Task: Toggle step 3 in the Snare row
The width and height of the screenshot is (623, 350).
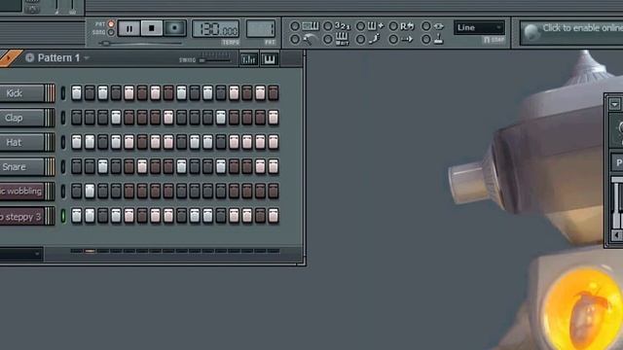Action: 103,166
